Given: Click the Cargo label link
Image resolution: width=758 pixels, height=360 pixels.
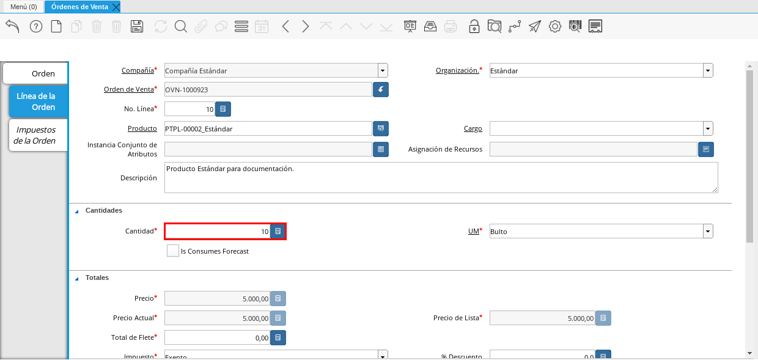Looking at the screenshot, I should click(x=473, y=128).
